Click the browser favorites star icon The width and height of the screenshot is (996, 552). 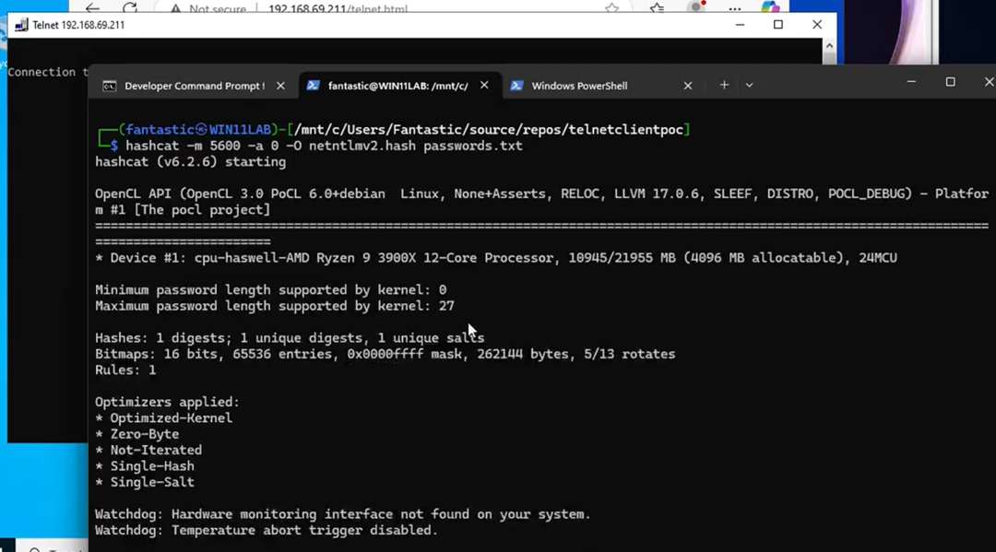[611, 8]
